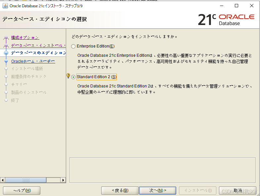
Task: Click the サマリー step text
Action: (19, 84)
